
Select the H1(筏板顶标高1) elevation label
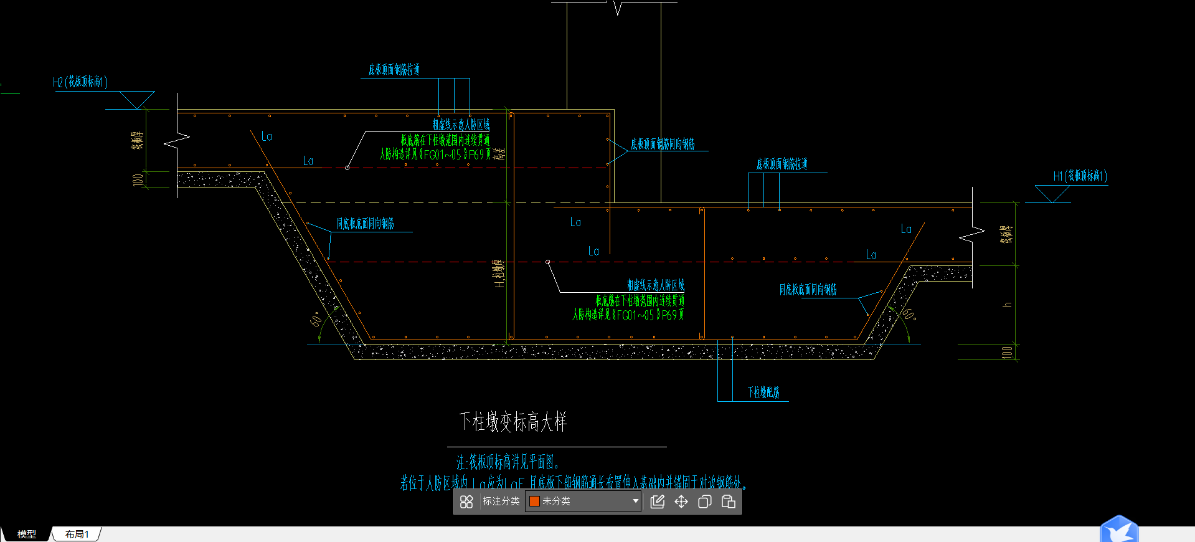tap(1080, 176)
